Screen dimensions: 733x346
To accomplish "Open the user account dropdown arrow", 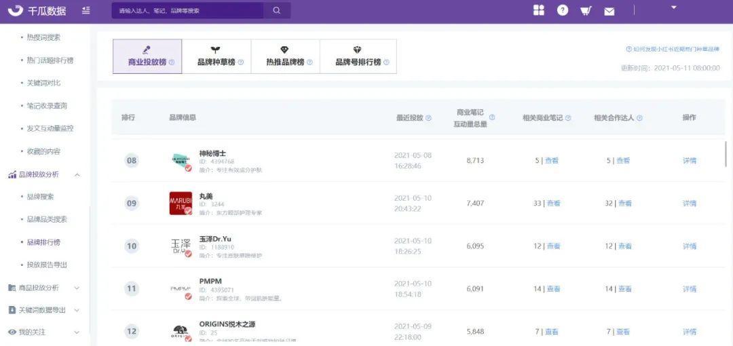I will 674,7.
